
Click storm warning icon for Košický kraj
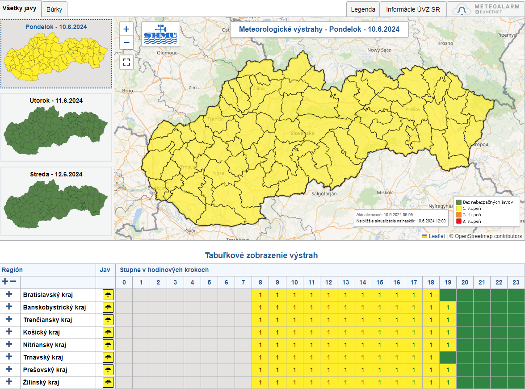coord(108,332)
